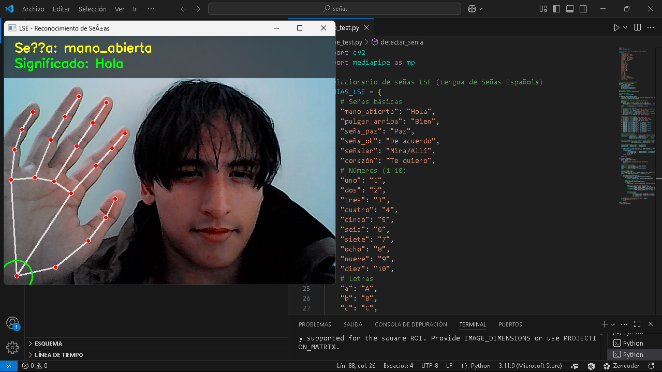Open the Customize Layout icon
Viewport: 662px width, 372px height.
[x=543, y=9]
